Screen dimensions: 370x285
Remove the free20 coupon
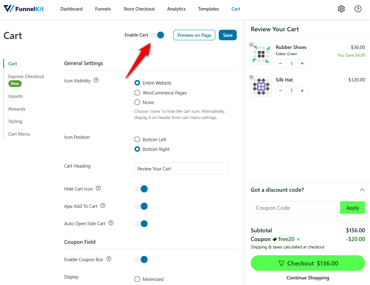[x=298, y=239]
